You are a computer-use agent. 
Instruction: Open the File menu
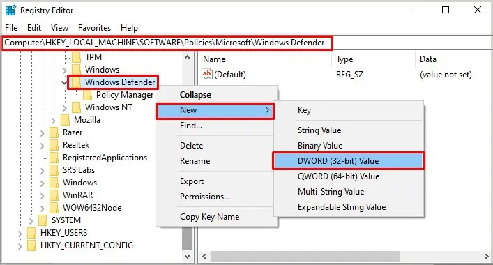click(11, 28)
